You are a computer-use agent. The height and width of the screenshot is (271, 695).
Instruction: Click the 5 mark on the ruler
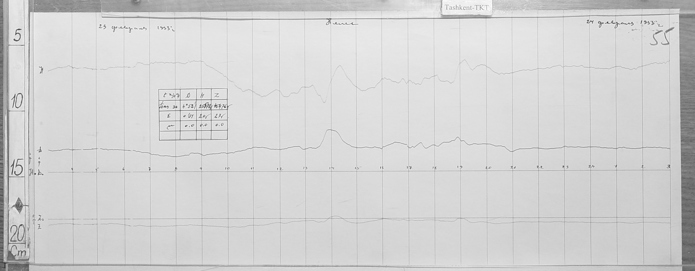[17, 36]
